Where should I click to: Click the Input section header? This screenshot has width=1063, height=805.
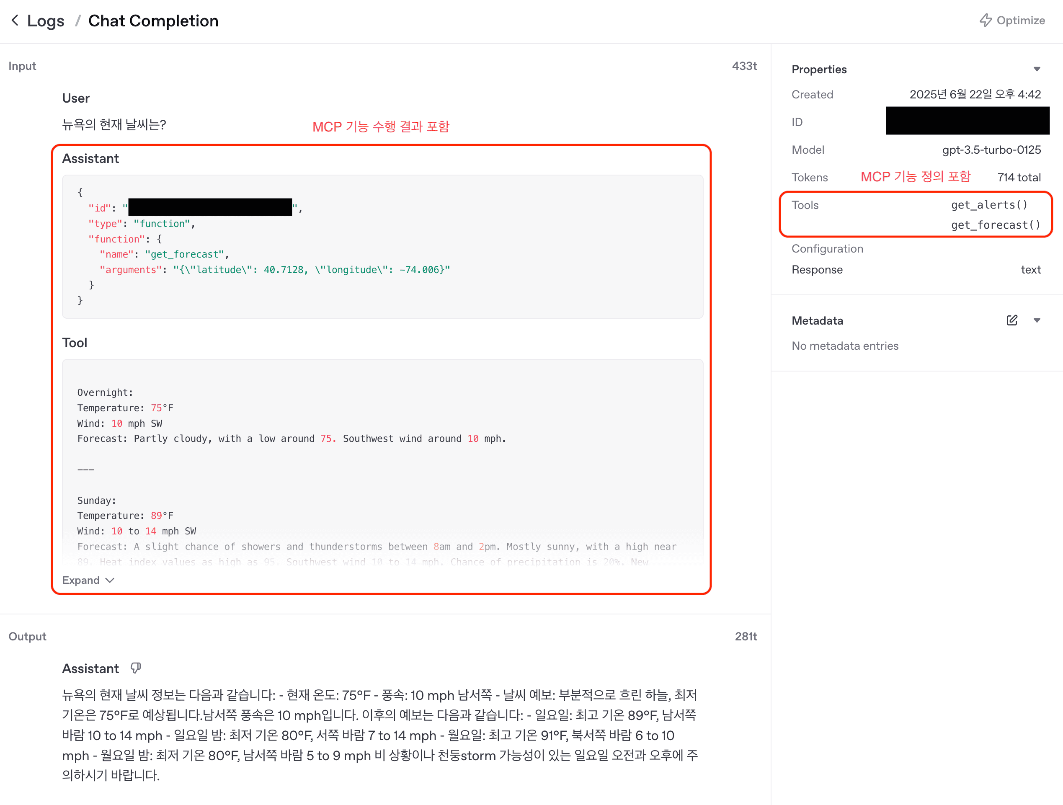coord(22,66)
